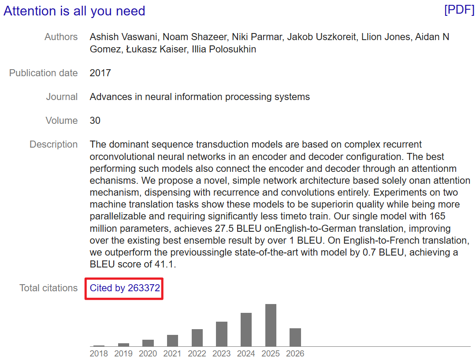Click the 2025 year label below chart
476x360 pixels.
271,354
